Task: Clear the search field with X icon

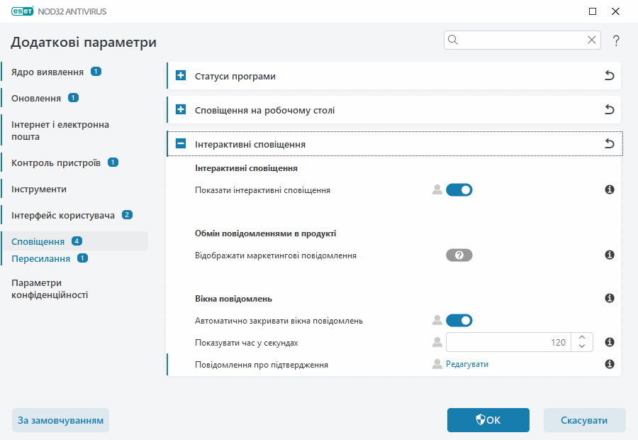Action: (591, 40)
